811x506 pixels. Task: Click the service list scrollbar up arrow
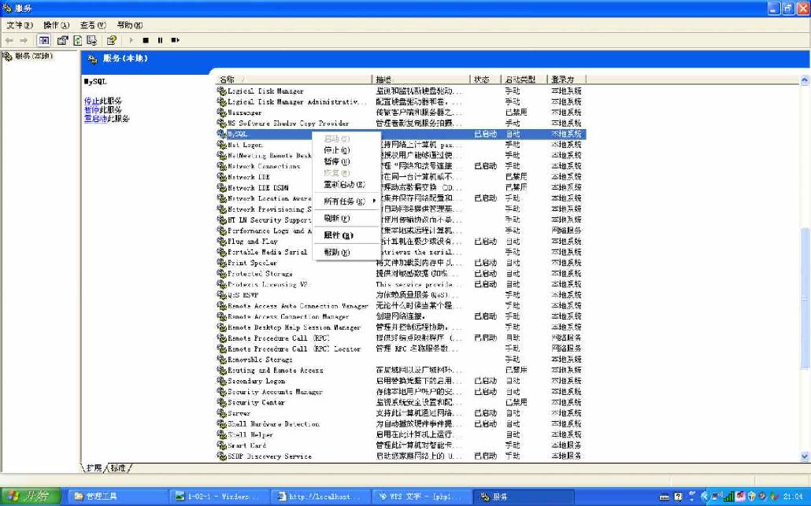click(x=805, y=79)
